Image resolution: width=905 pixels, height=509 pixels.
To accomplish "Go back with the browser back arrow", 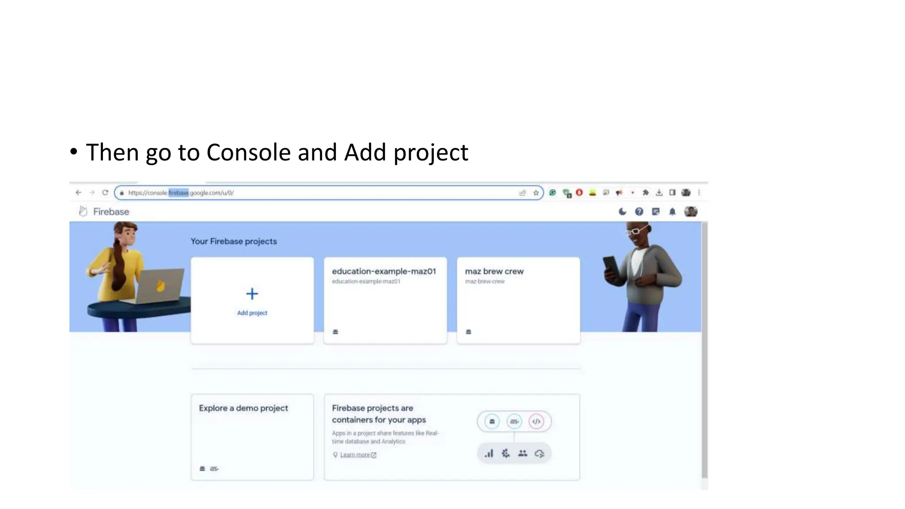I will click(79, 193).
